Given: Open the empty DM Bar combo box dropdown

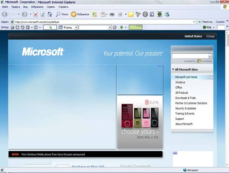Looking at the screenshot, I should [x=110, y=27].
